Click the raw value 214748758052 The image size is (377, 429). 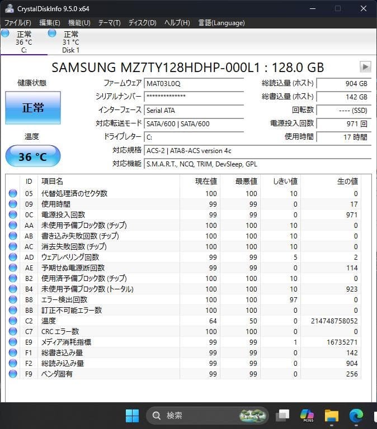[x=334, y=321]
